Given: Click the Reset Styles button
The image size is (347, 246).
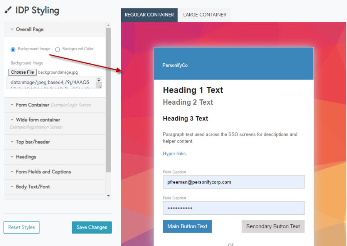Looking at the screenshot, I should tap(22, 227).
